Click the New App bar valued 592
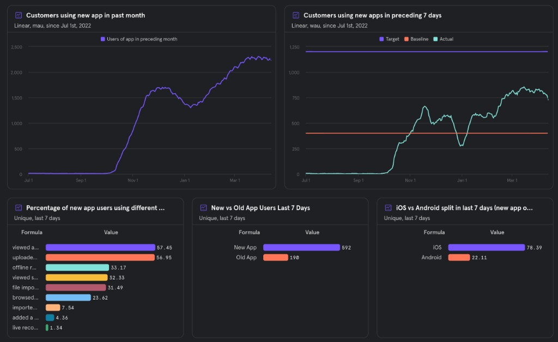The width and height of the screenshot is (558, 342). (x=301, y=247)
